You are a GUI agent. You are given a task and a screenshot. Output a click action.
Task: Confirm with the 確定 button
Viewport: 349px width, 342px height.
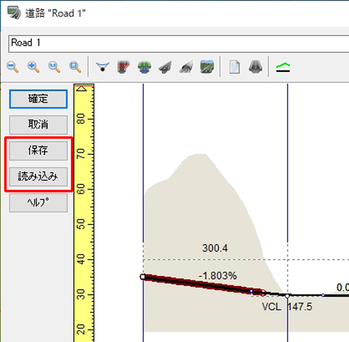(x=38, y=99)
